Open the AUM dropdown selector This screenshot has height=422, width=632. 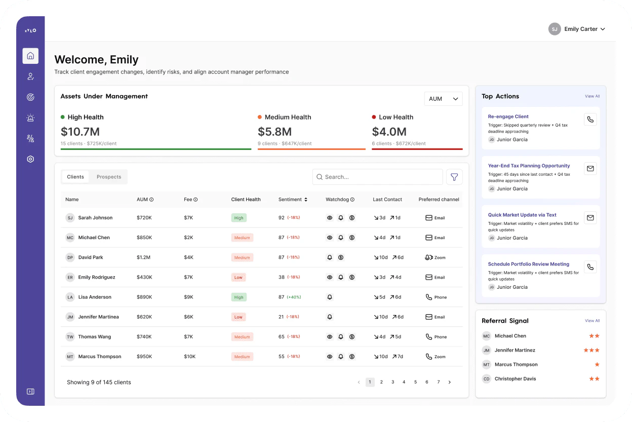point(443,99)
